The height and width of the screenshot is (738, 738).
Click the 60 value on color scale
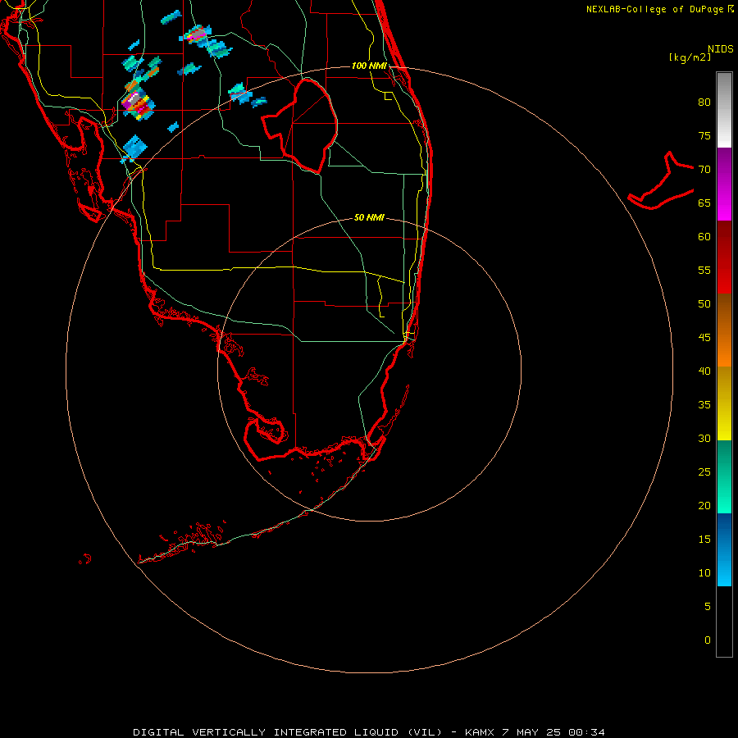[x=704, y=237]
